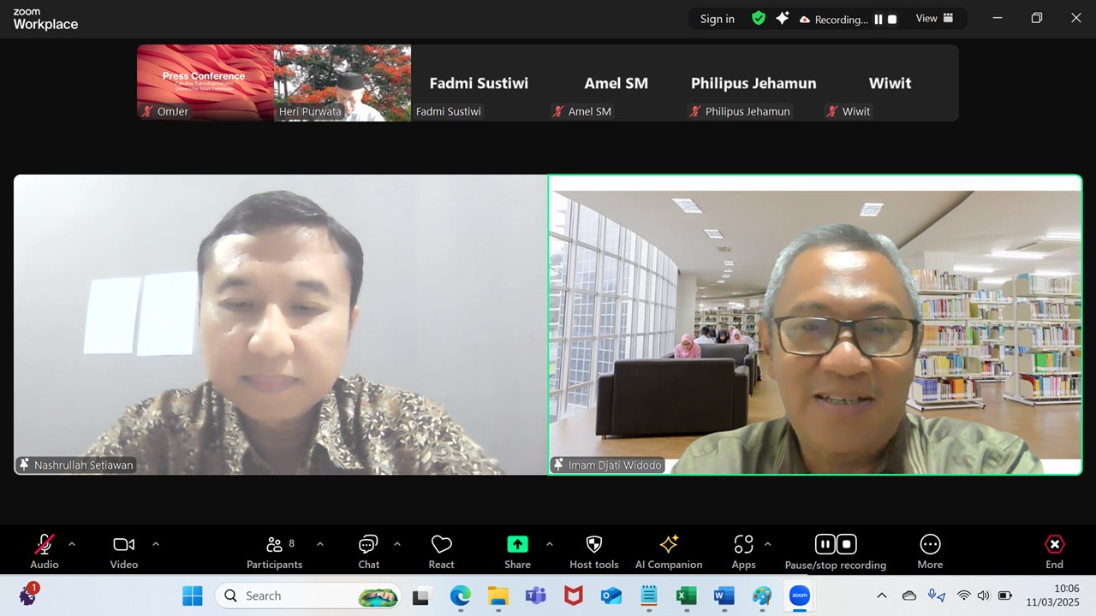Open Microsoft Edge from taskbar

[460, 595]
